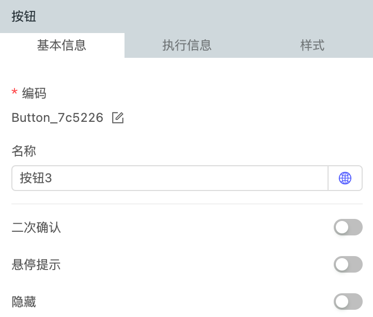Click the 编码 field label
The height and width of the screenshot is (317, 373).
(x=34, y=93)
